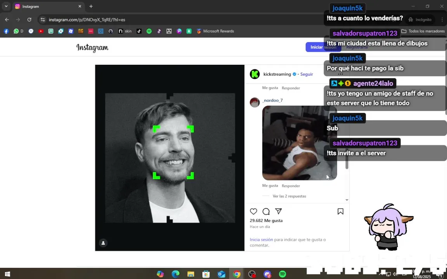447x279 pixels.
Task: Open the Windows Start menu
Action: pos(8,274)
